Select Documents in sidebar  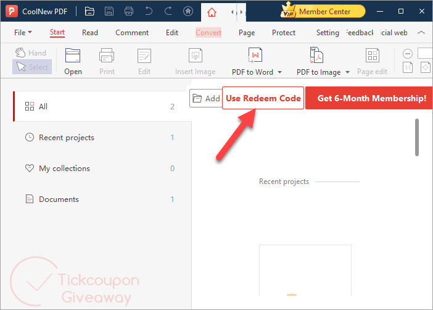[102, 199]
